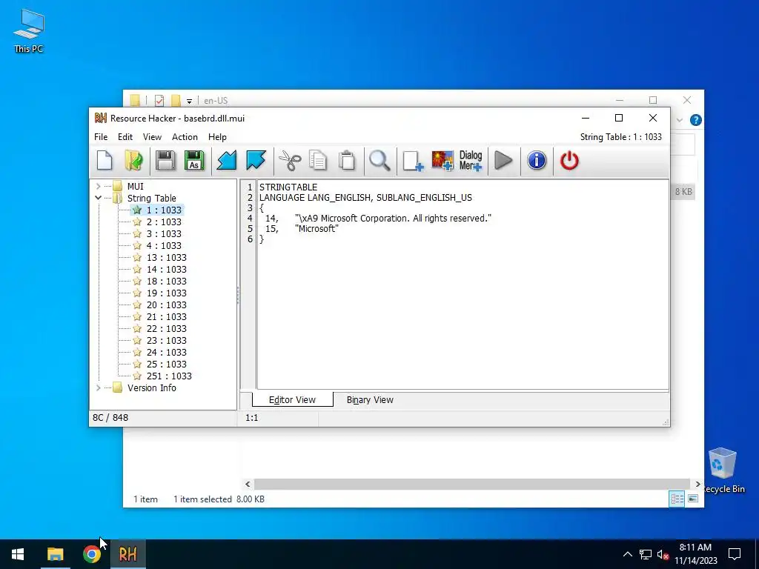
Task: Compile the script with the play icon
Action: pyautogui.click(x=504, y=161)
